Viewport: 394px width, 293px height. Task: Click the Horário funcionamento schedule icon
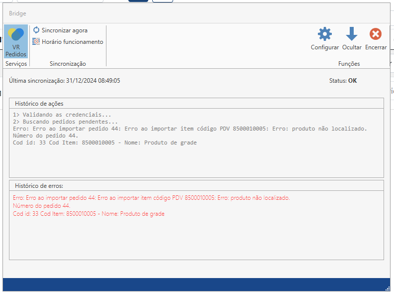tap(36, 42)
